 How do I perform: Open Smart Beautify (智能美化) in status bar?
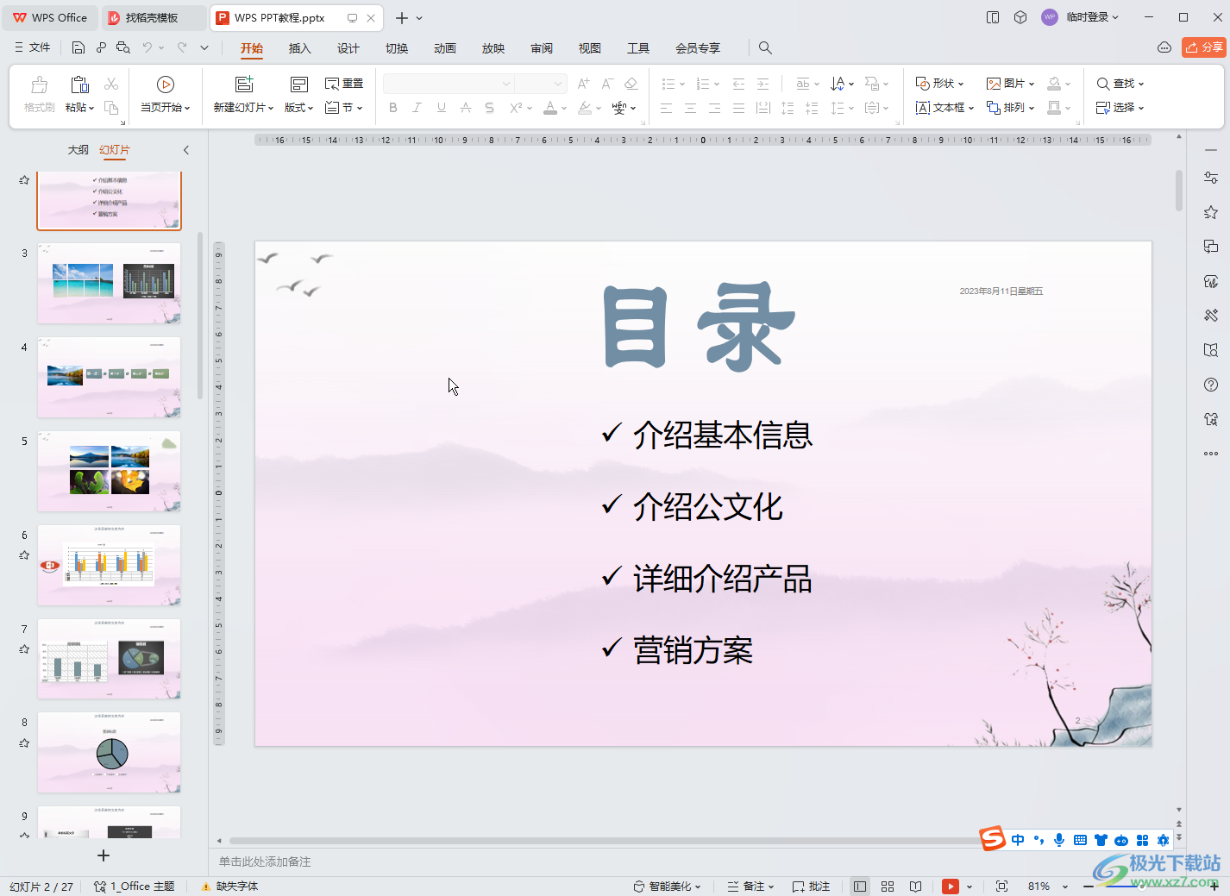pyautogui.click(x=667, y=887)
